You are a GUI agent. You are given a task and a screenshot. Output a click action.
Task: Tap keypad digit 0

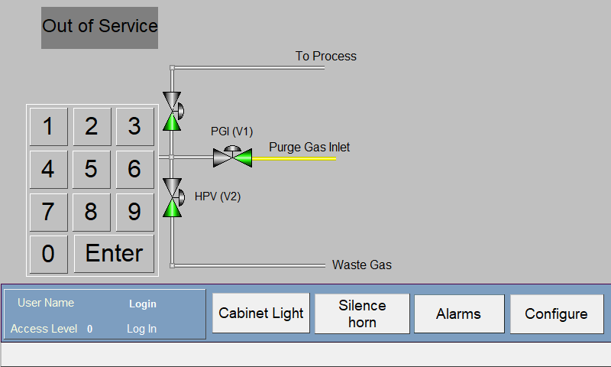coord(49,254)
